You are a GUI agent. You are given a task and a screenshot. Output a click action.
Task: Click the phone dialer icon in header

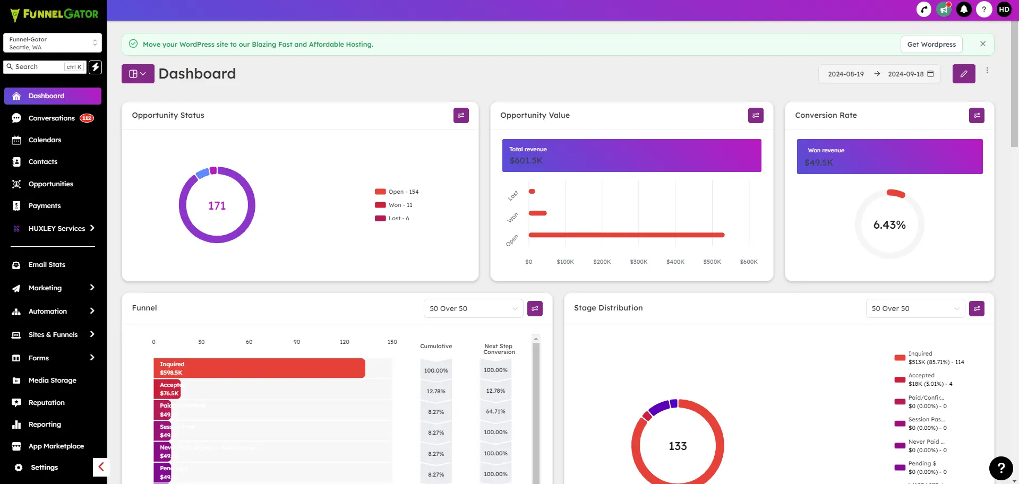pos(924,10)
